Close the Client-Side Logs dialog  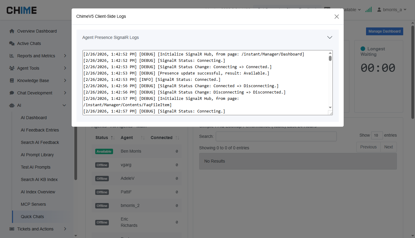click(x=336, y=17)
